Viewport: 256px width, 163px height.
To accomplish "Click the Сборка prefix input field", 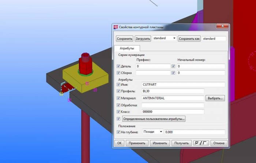I will coord(153,73).
